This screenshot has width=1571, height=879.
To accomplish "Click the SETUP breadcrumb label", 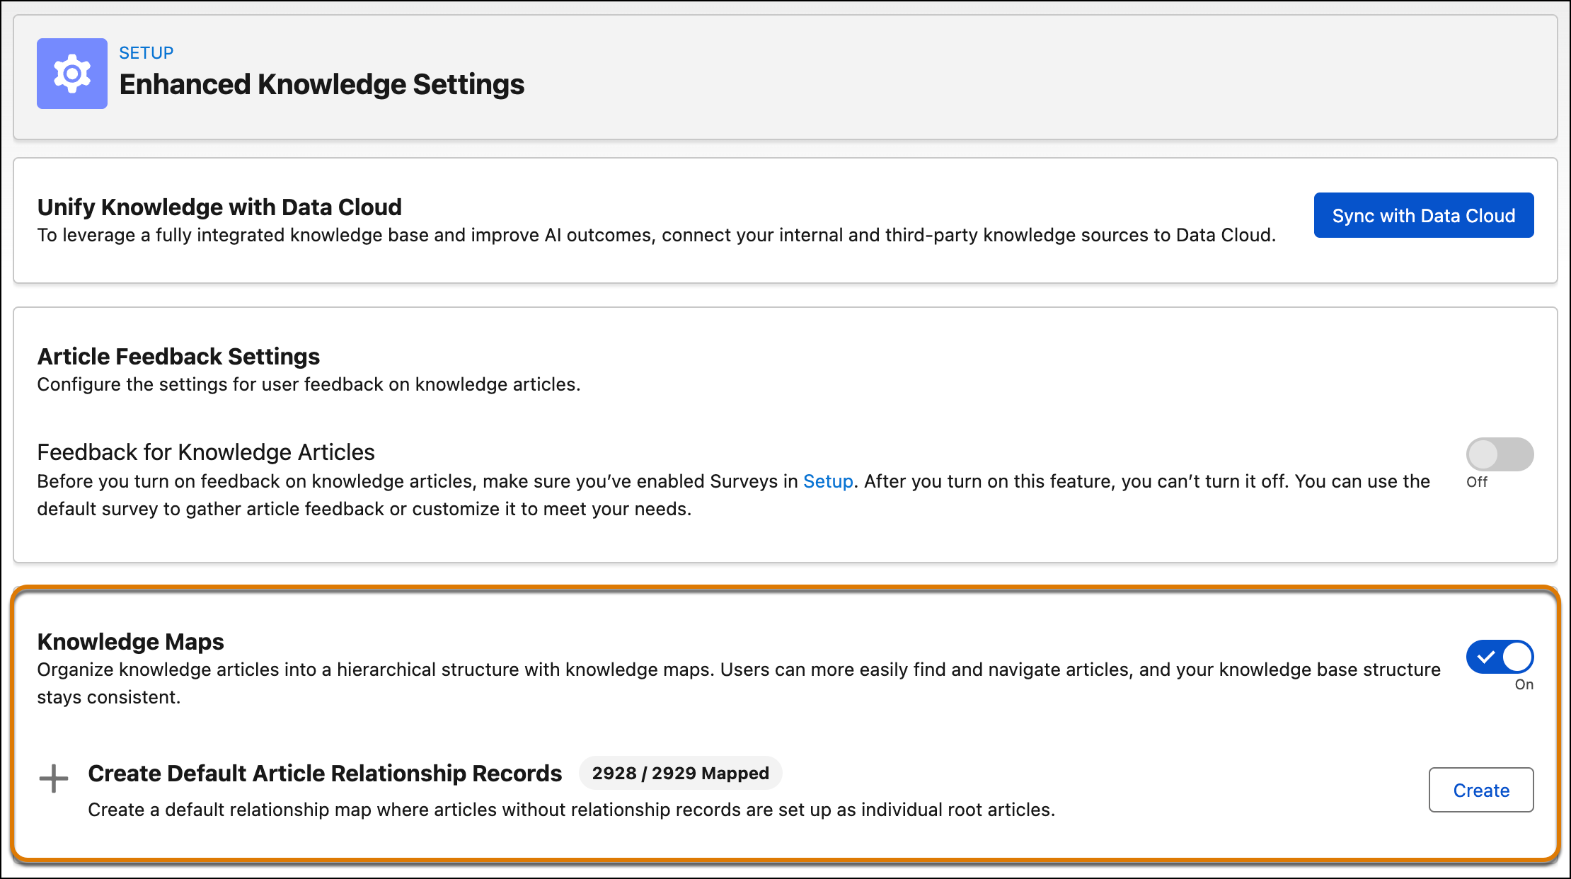I will tap(146, 53).
